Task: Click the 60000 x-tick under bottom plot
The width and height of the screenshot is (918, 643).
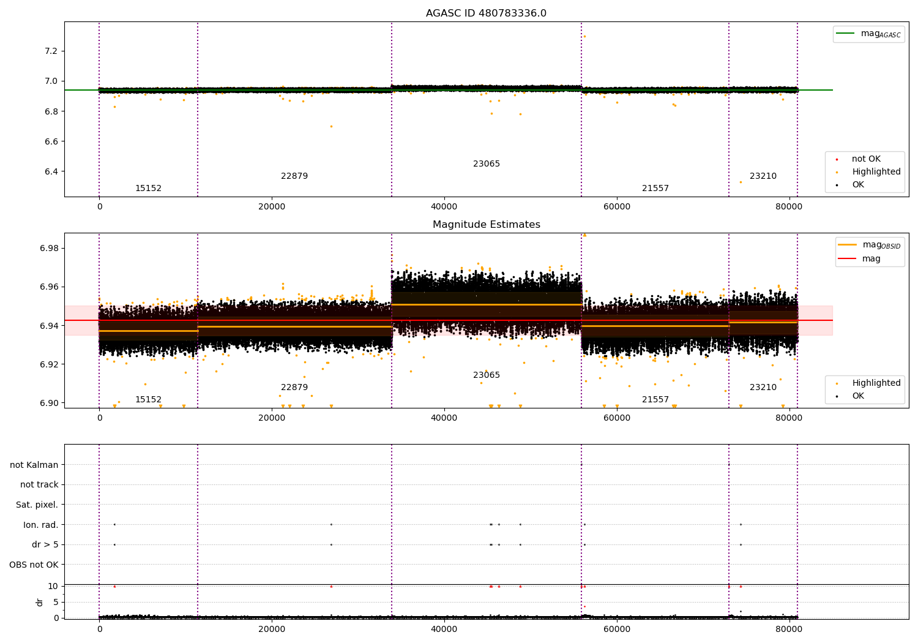Action: pyautogui.click(x=616, y=630)
